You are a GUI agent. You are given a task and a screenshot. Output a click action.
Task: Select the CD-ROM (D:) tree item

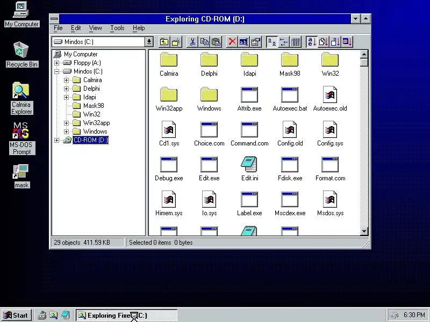coord(90,140)
